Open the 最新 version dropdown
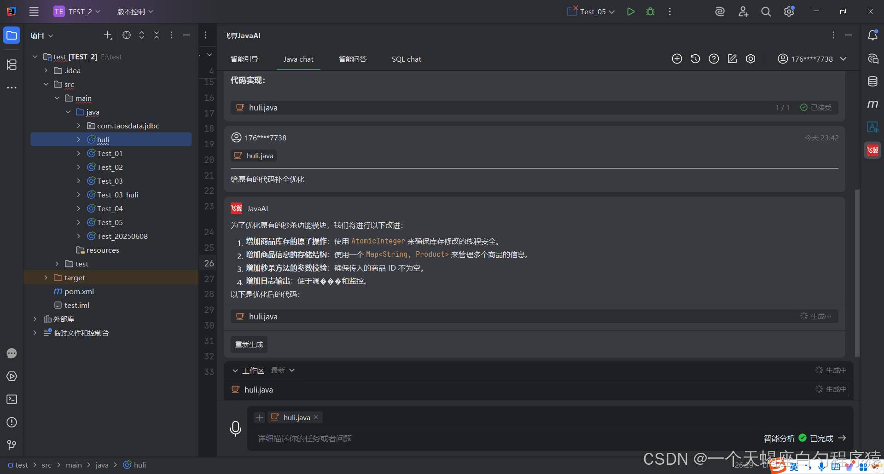 (283, 370)
